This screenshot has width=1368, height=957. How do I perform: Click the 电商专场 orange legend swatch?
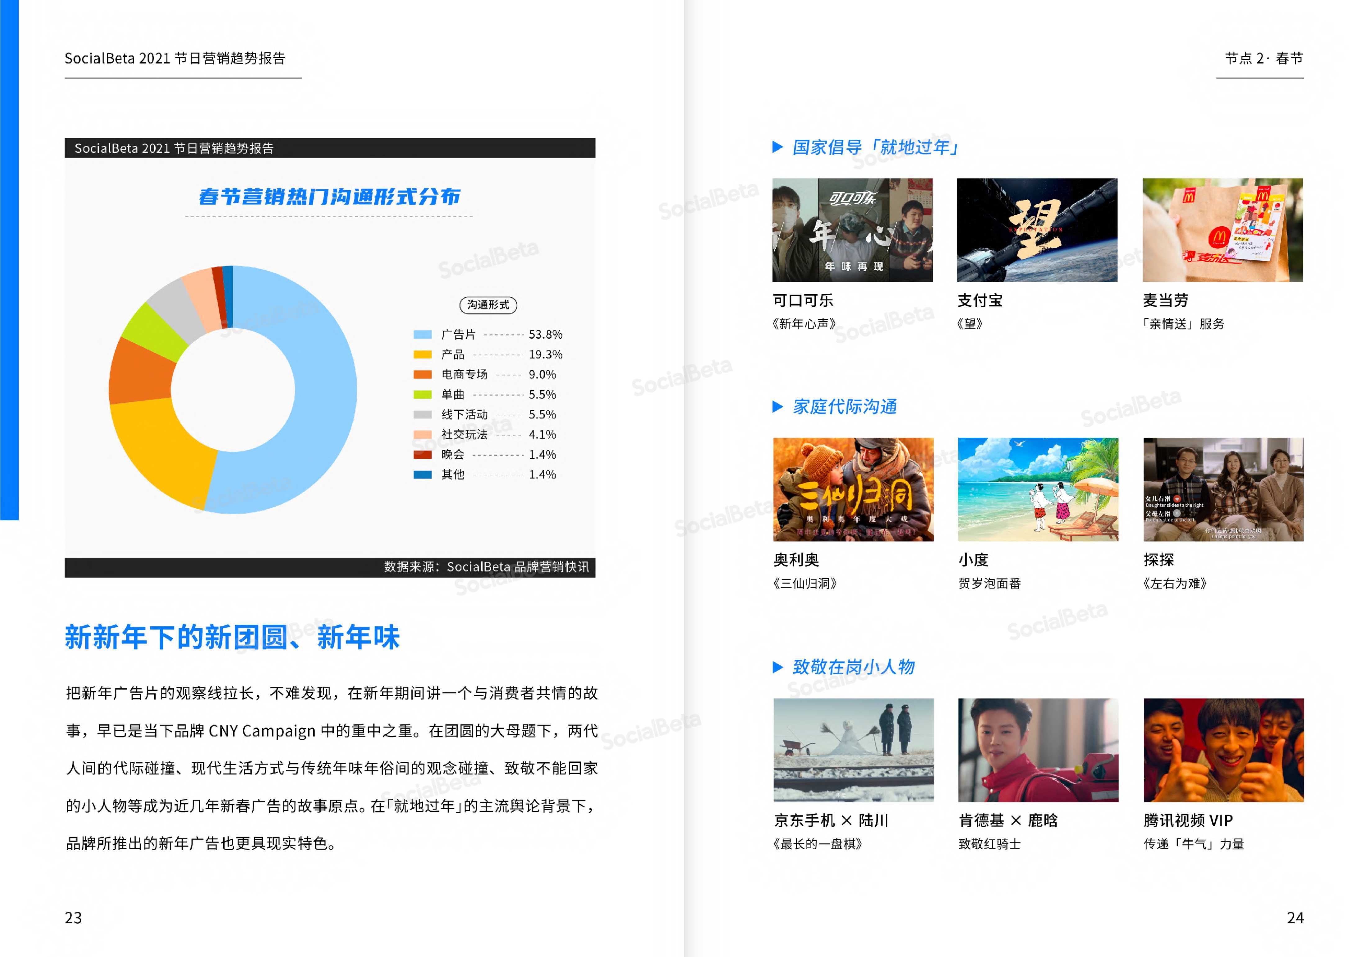pyautogui.click(x=423, y=375)
